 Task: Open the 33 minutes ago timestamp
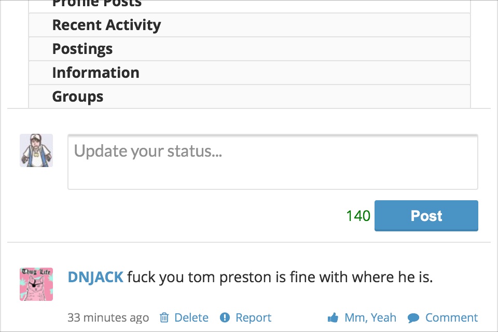108,317
